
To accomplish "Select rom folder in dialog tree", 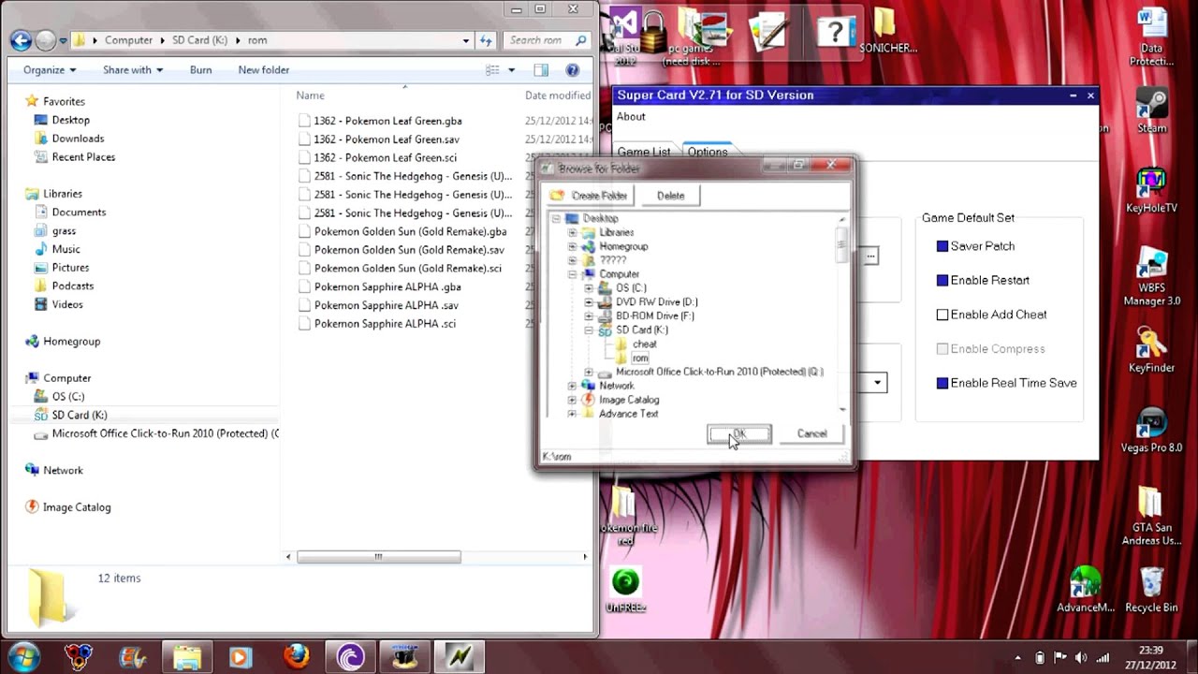I will 640,359.
